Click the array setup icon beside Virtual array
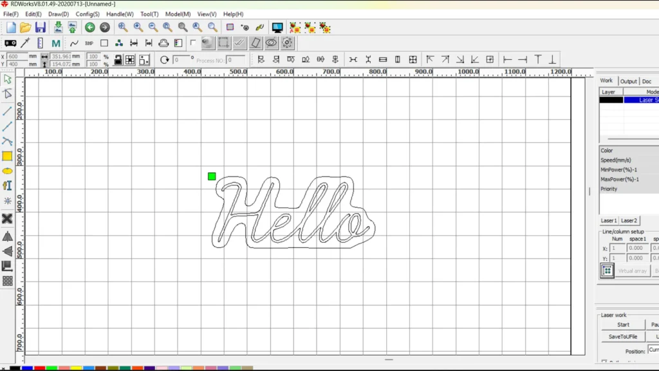 608,271
